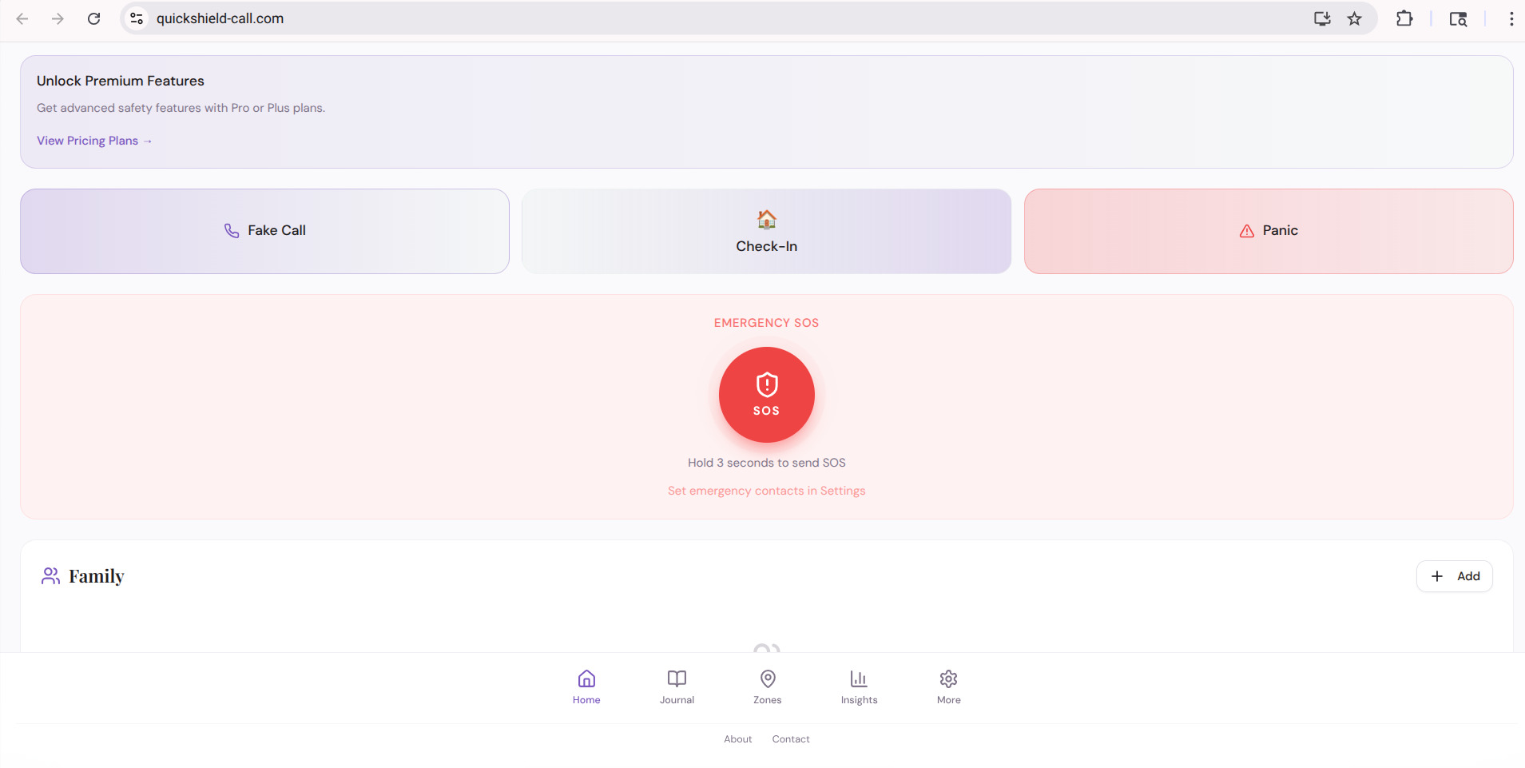Open the browser three-dot menu
The image size is (1525, 768).
point(1511,18)
